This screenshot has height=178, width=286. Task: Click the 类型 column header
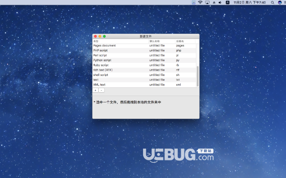[x=121, y=41]
